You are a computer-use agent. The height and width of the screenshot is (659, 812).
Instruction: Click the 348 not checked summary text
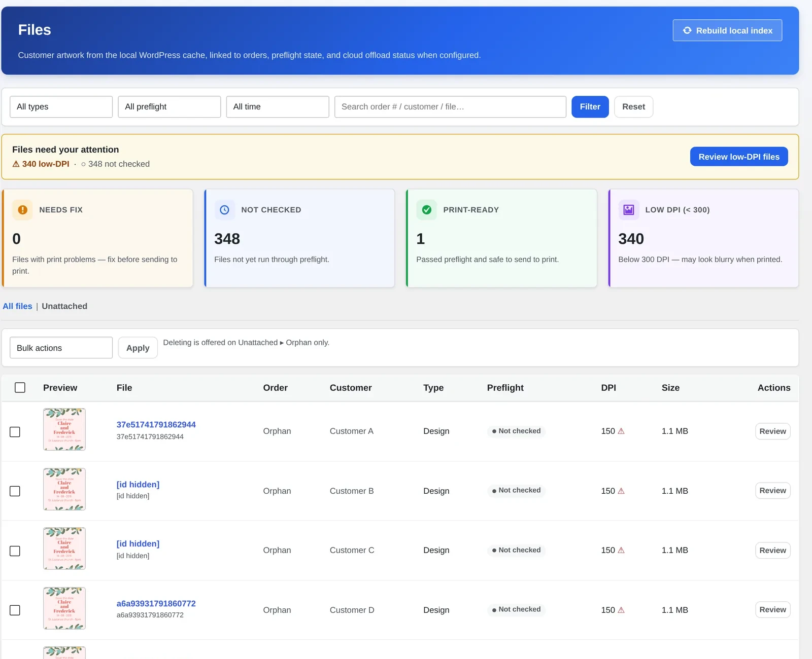point(115,164)
